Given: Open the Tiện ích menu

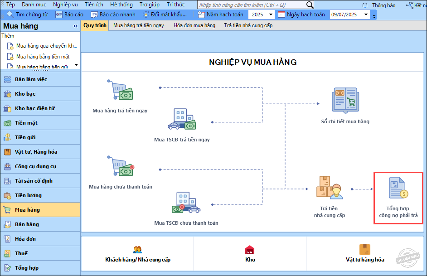Looking at the screenshot, I should coord(94,5).
